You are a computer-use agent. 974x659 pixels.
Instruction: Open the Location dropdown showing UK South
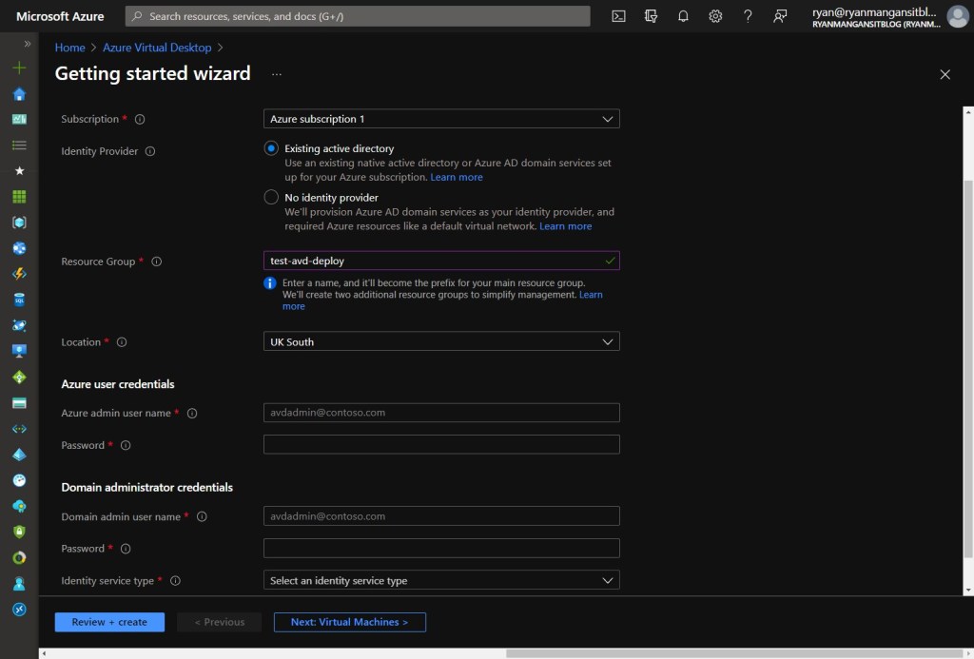click(441, 341)
